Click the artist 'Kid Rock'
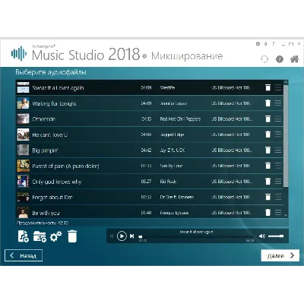 (168, 182)
